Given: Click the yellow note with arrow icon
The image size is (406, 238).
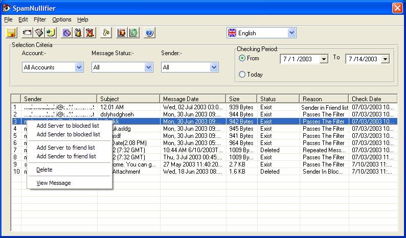Looking at the screenshot, I should (51, 33).
